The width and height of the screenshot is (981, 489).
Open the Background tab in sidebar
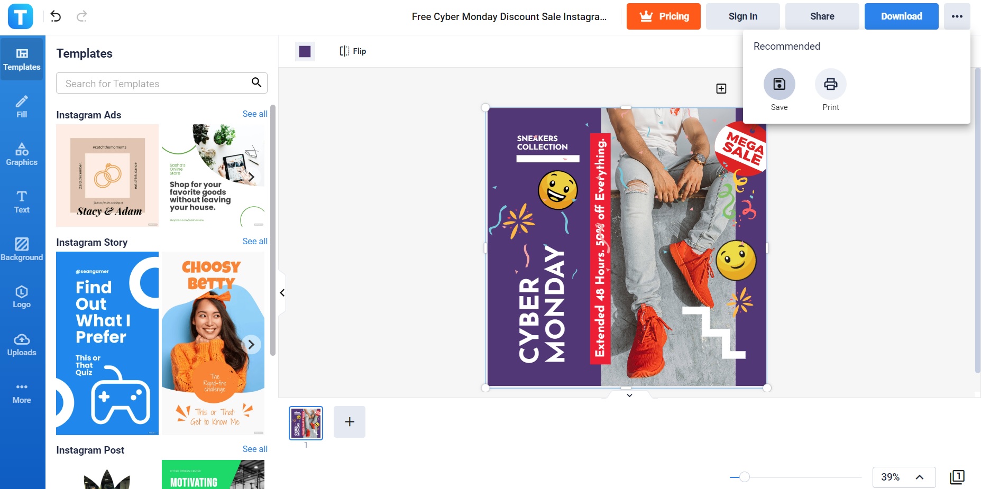point(22,250)
